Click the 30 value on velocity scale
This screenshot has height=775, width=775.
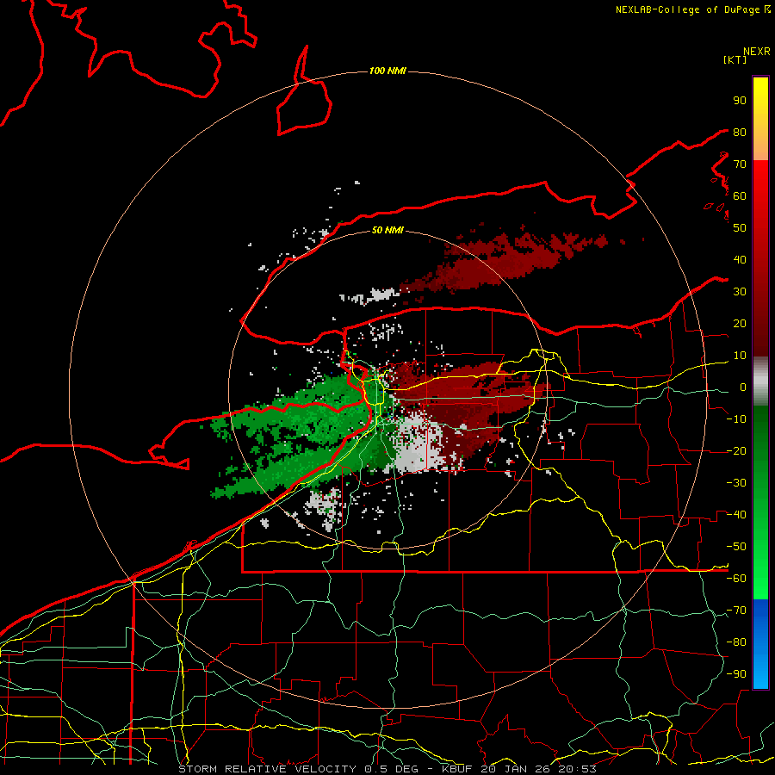[x=740, y=292]
